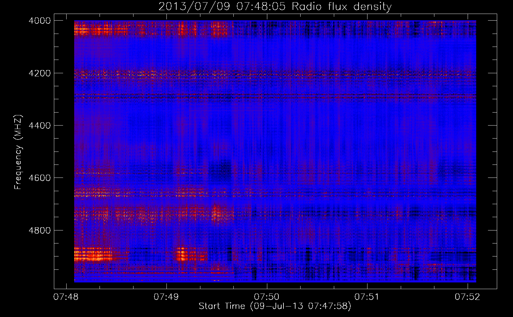Click the 'Frequency (MHZ)' axis title

18,152
